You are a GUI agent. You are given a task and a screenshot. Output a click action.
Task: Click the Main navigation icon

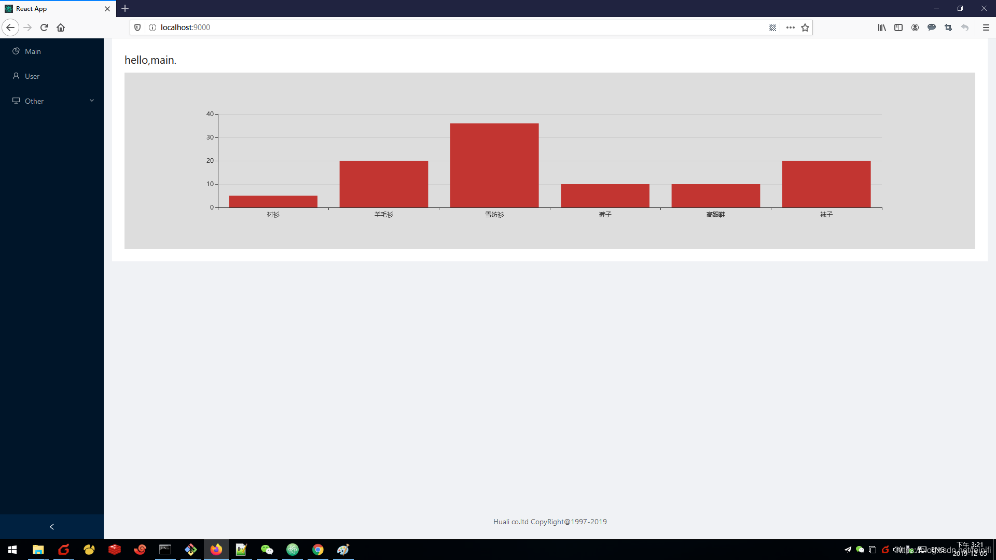pos(16,51)
